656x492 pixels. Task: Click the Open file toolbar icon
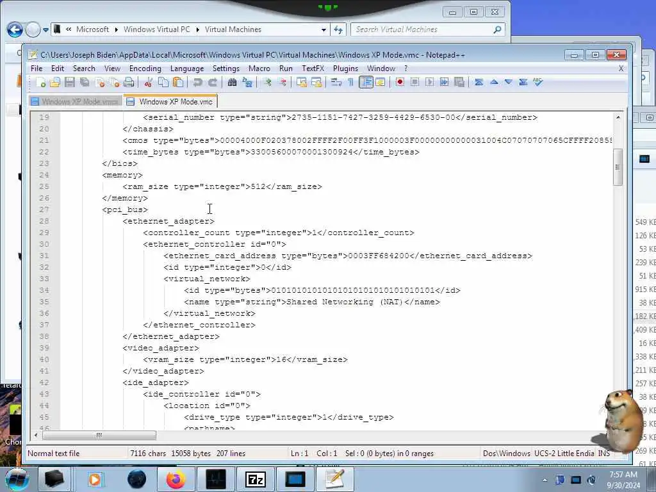(55, 83)
